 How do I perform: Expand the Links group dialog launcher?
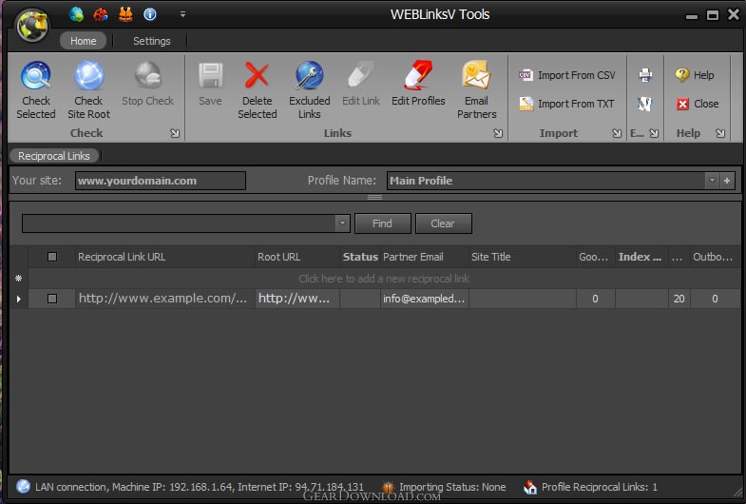[x=498, y=134]
